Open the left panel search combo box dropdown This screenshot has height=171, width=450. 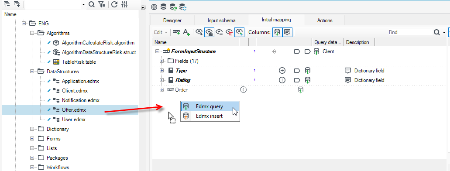pyautogui.click(x=83, y=4)
